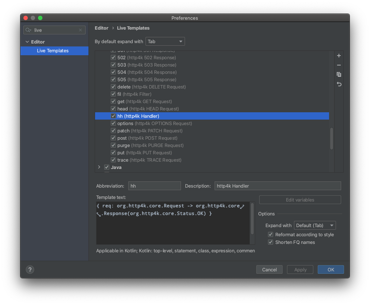
Task: Uncheck the delete http4k DELETE Request template
Action: (113, 87)
